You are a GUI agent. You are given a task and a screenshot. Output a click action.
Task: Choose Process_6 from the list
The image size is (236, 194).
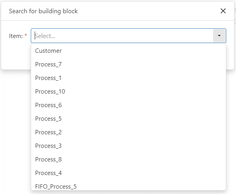tap(48, 105)
